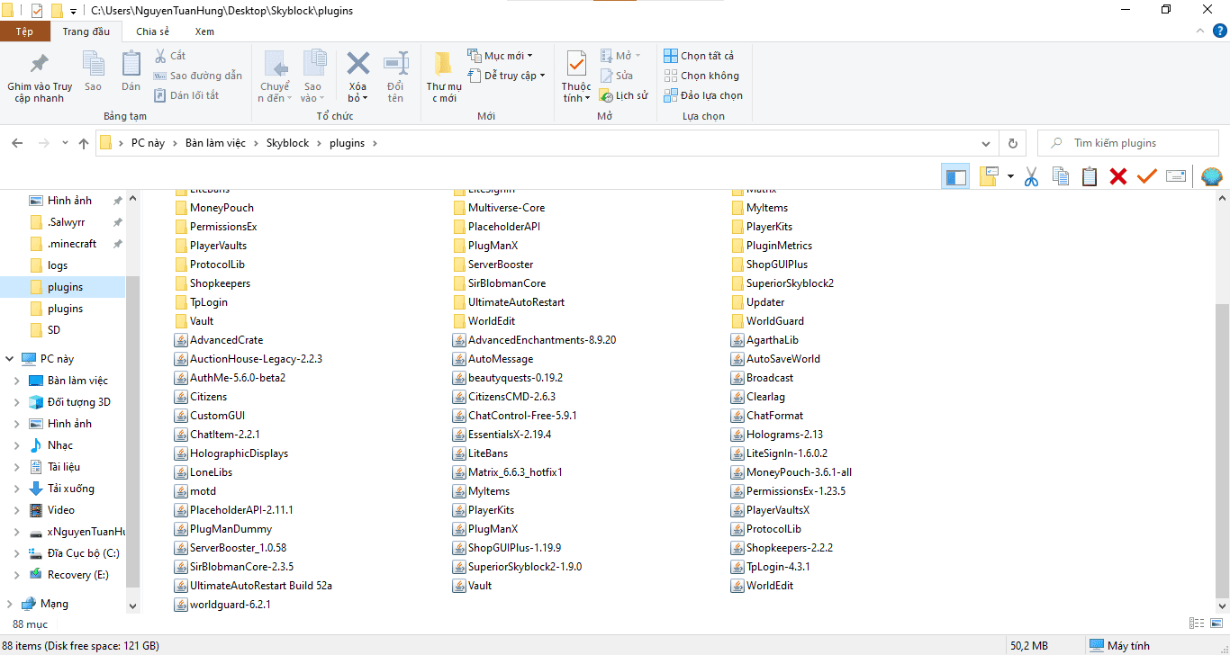
Task: Click the Đổi tên rename icon
Action: [395, 64]
